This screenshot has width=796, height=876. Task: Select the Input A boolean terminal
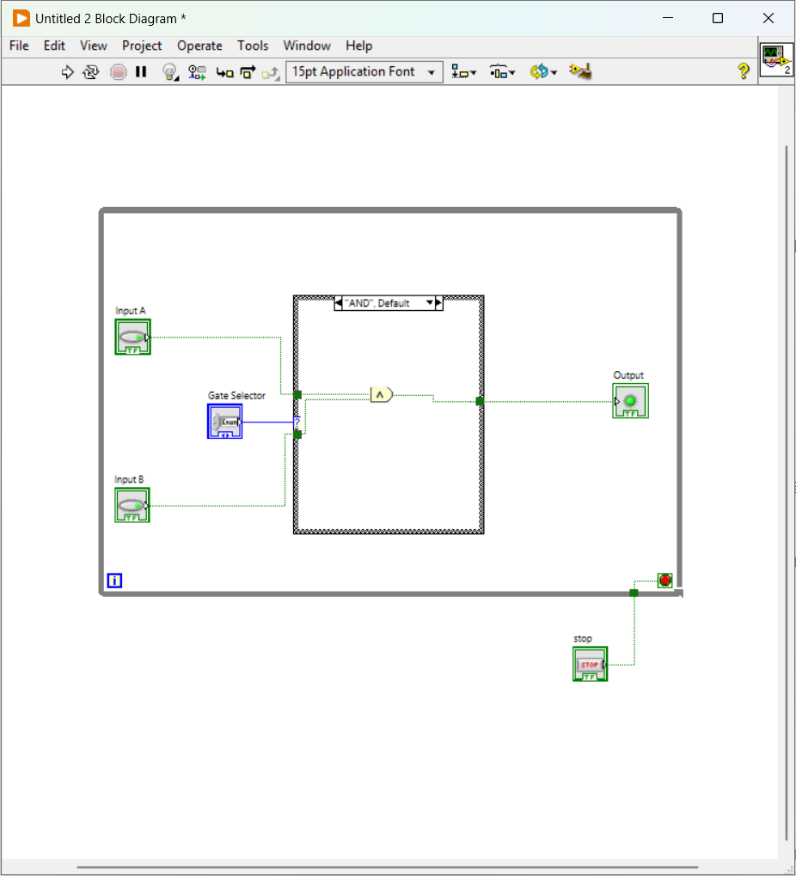coord(133,337)
